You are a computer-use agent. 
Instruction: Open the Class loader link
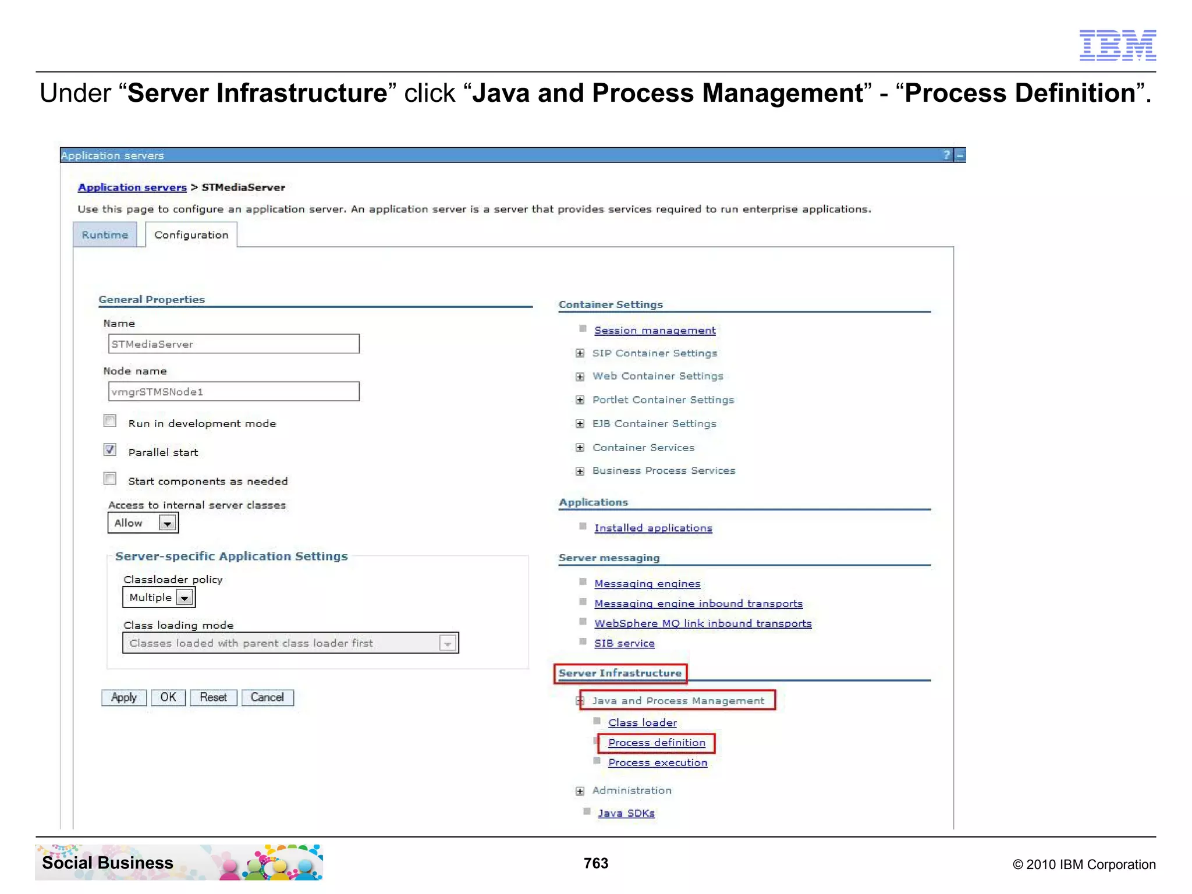[643, 723]
